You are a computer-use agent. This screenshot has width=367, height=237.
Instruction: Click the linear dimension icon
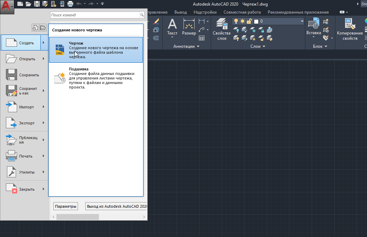point(202,21)
